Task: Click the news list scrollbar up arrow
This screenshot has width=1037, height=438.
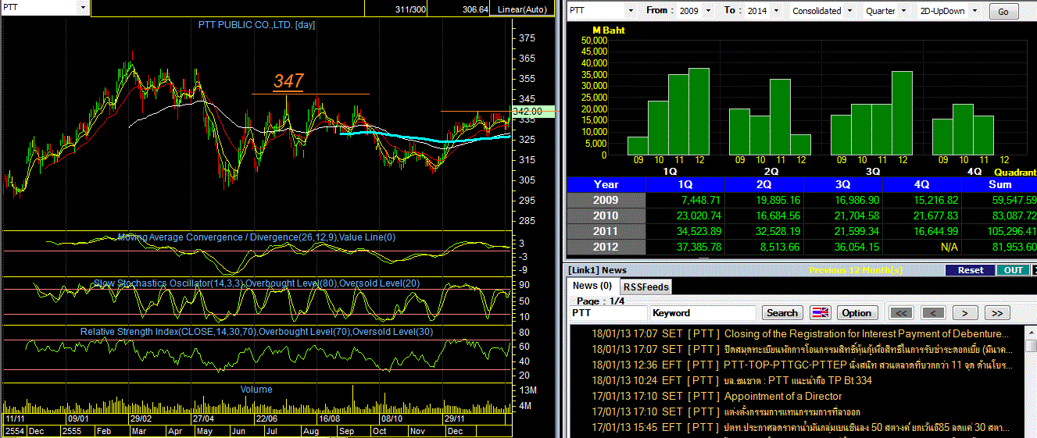Action: pos(1031,332)
